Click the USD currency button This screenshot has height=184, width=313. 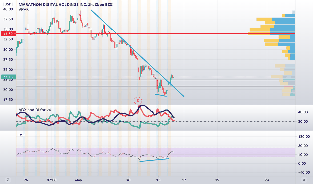(x=8, y=4)
